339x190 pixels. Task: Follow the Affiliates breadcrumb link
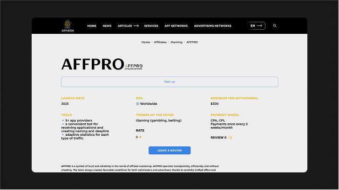[x=160, y=42]
